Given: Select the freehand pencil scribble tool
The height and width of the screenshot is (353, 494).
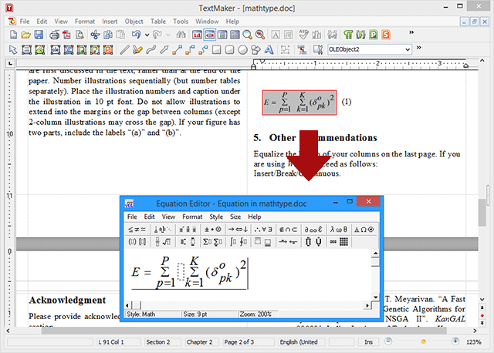Looking at the screenshot, I should pos(137,49).
